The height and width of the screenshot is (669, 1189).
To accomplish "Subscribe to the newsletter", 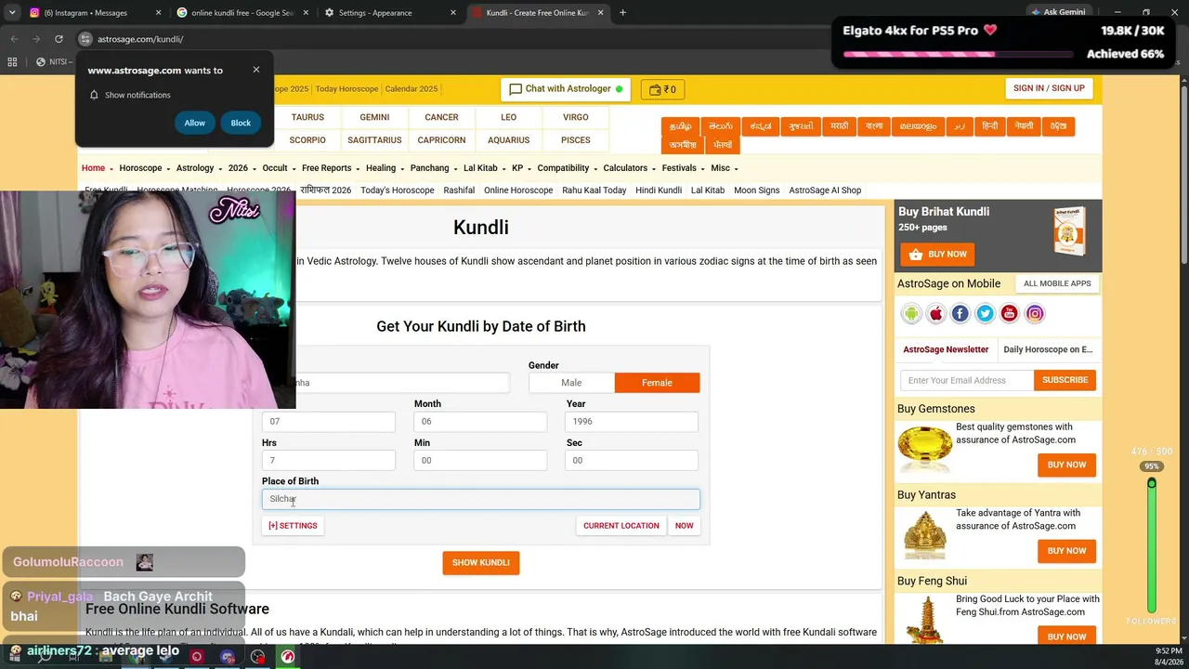I will [1065, 380].
